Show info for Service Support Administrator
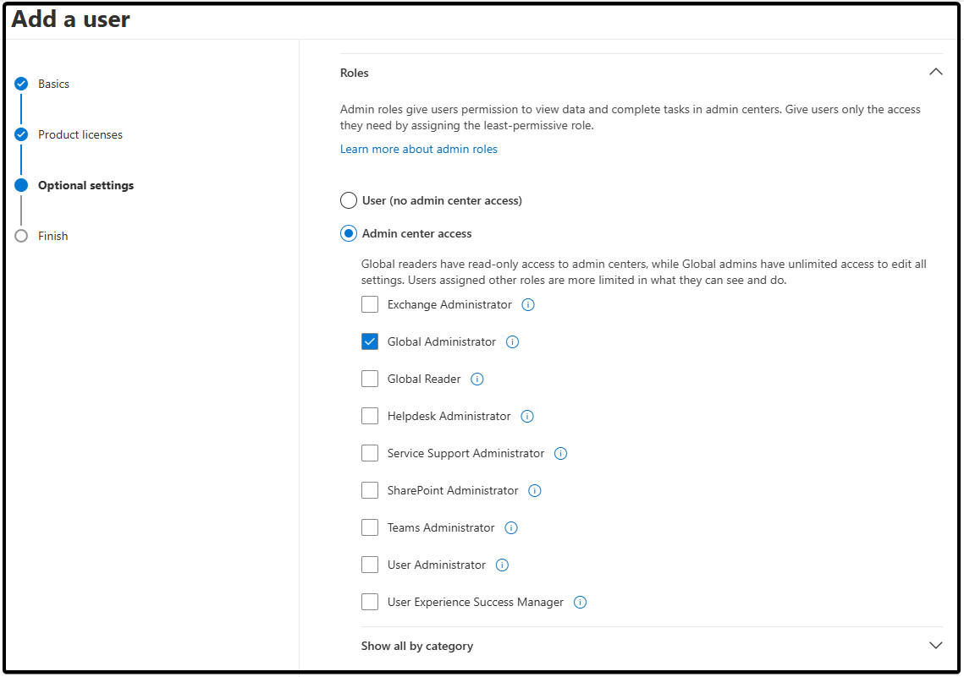Viewport: 964px width, 677px height. 560,454
